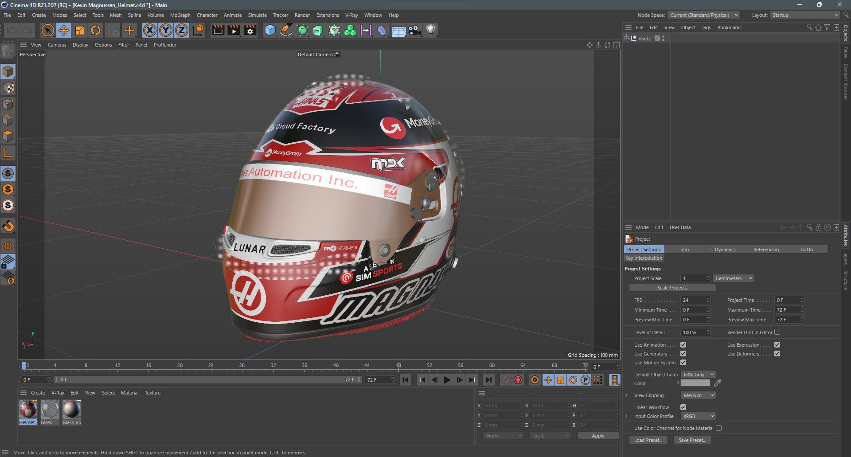
Task: Toggle Autokeying in timeline controls
Action: coord(518,380)
